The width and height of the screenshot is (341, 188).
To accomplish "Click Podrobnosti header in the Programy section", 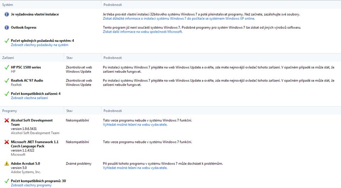I will [113, 111].
